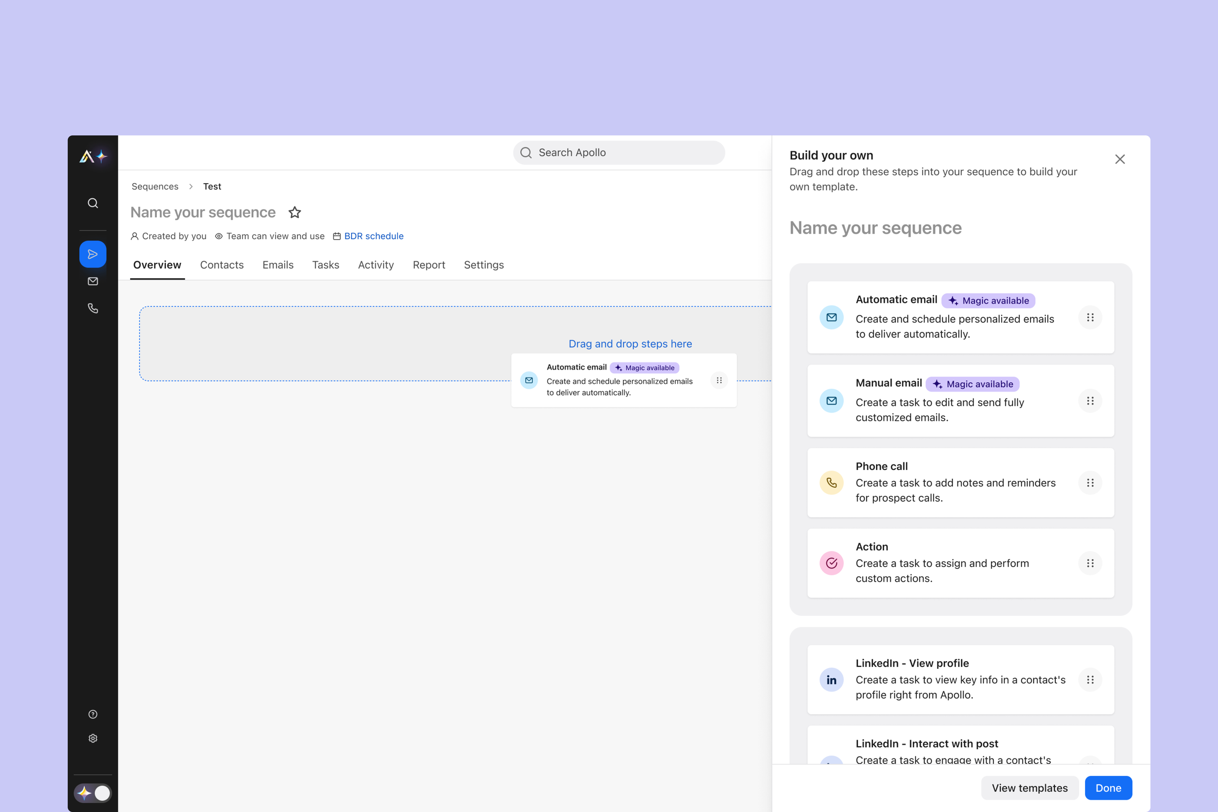The height and width of the screenshot is (812, 1218).
Task: Open the sidebar search icon
Action: coord(93,203)
